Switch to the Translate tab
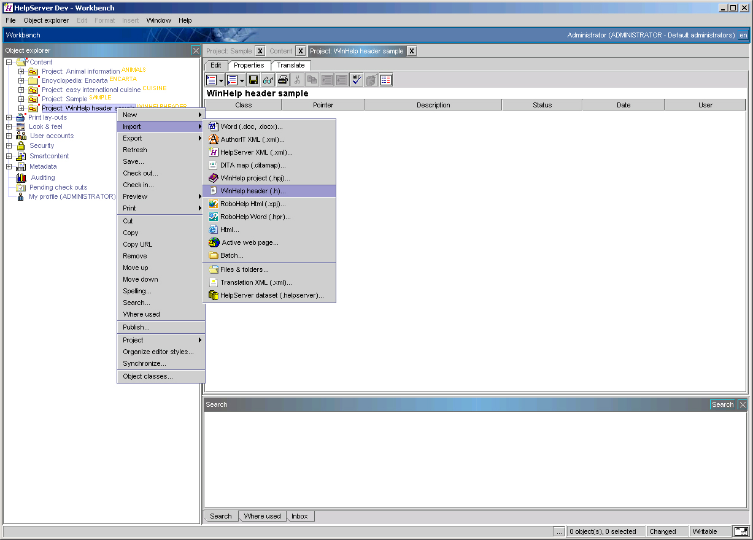The image size is (753, 540). click(290, 65)
